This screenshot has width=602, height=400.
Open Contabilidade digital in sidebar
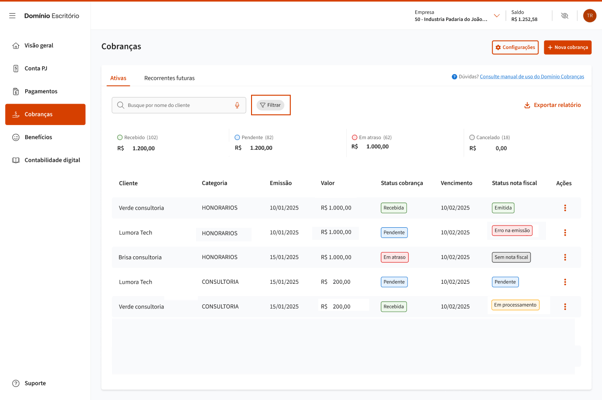pos(52,160)
